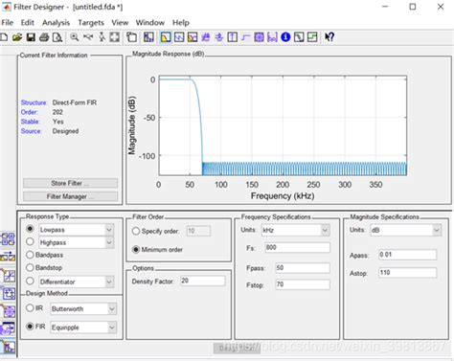Click the Density Factor input field

(202, 281)
